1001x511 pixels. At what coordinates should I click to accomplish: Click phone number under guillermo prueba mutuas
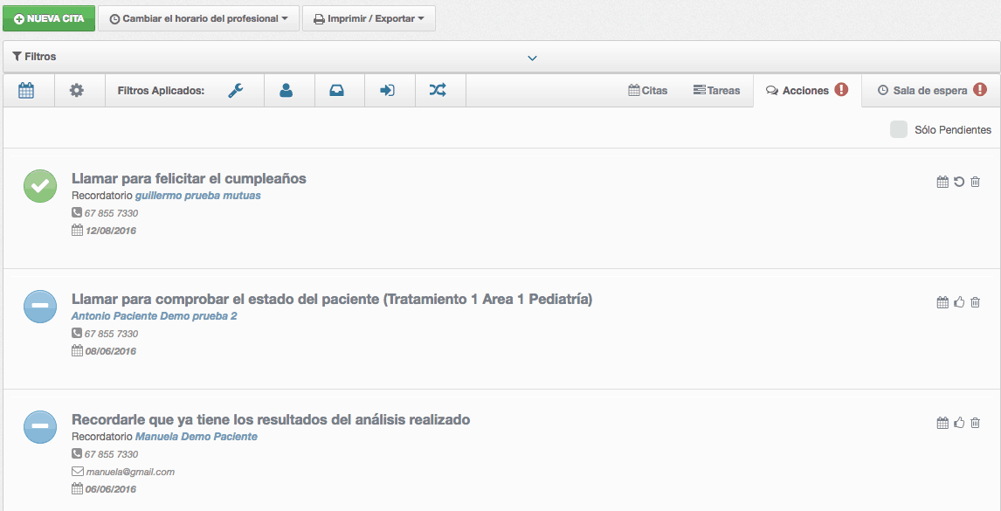pyautogui.click(x=111, y=213)
